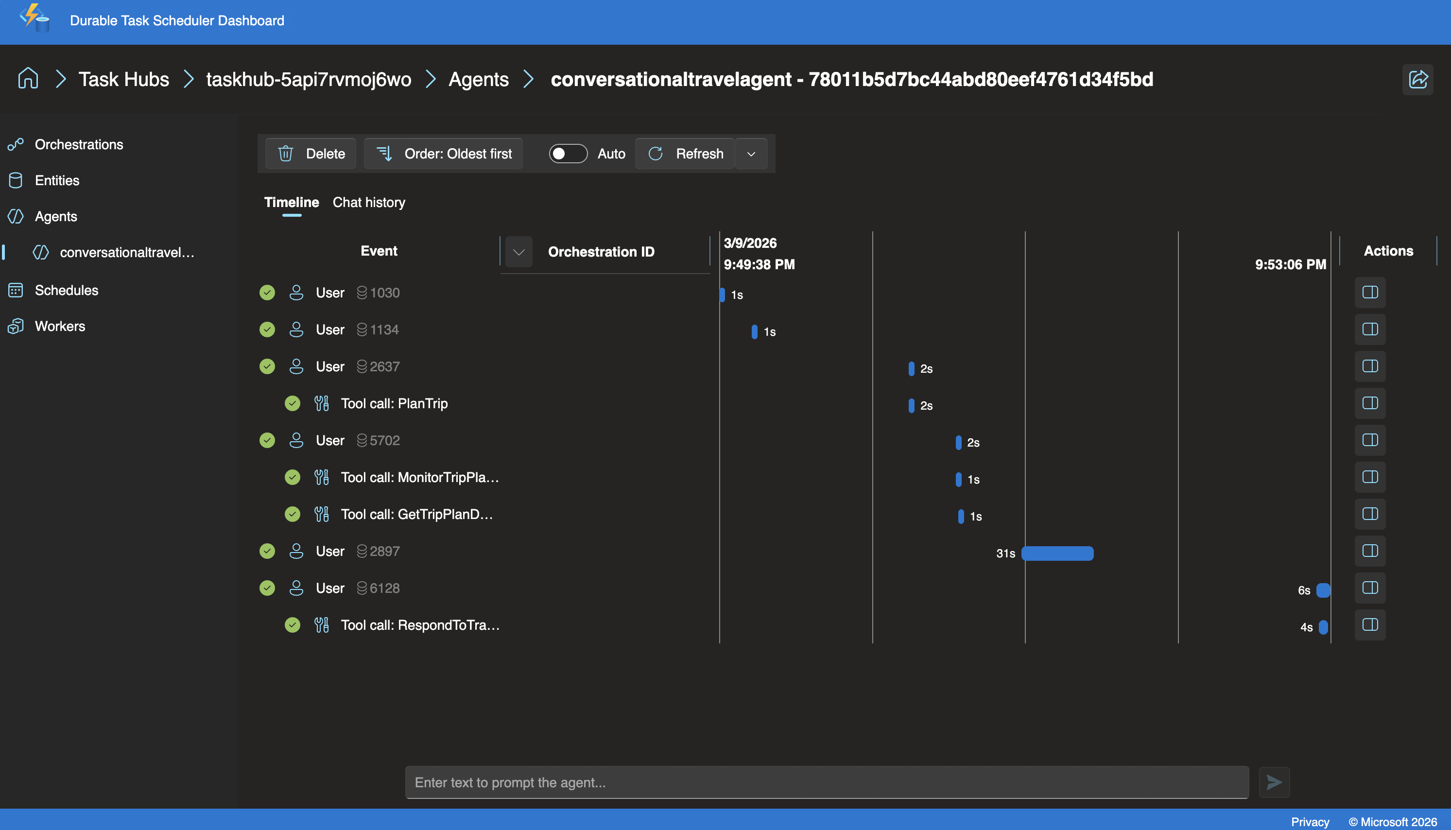Click the Delete button
This screenshot has height=830, width=1451.
[311, 154]
